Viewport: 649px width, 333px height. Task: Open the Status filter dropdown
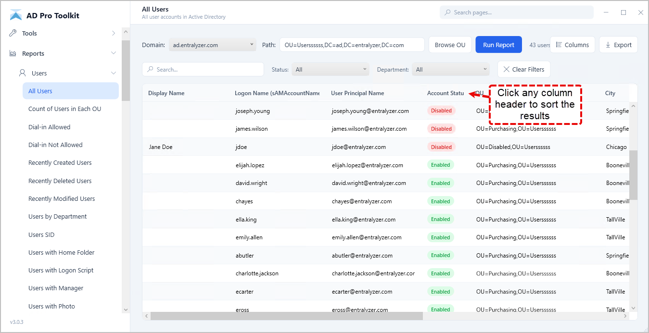click(x=330, y=69)
